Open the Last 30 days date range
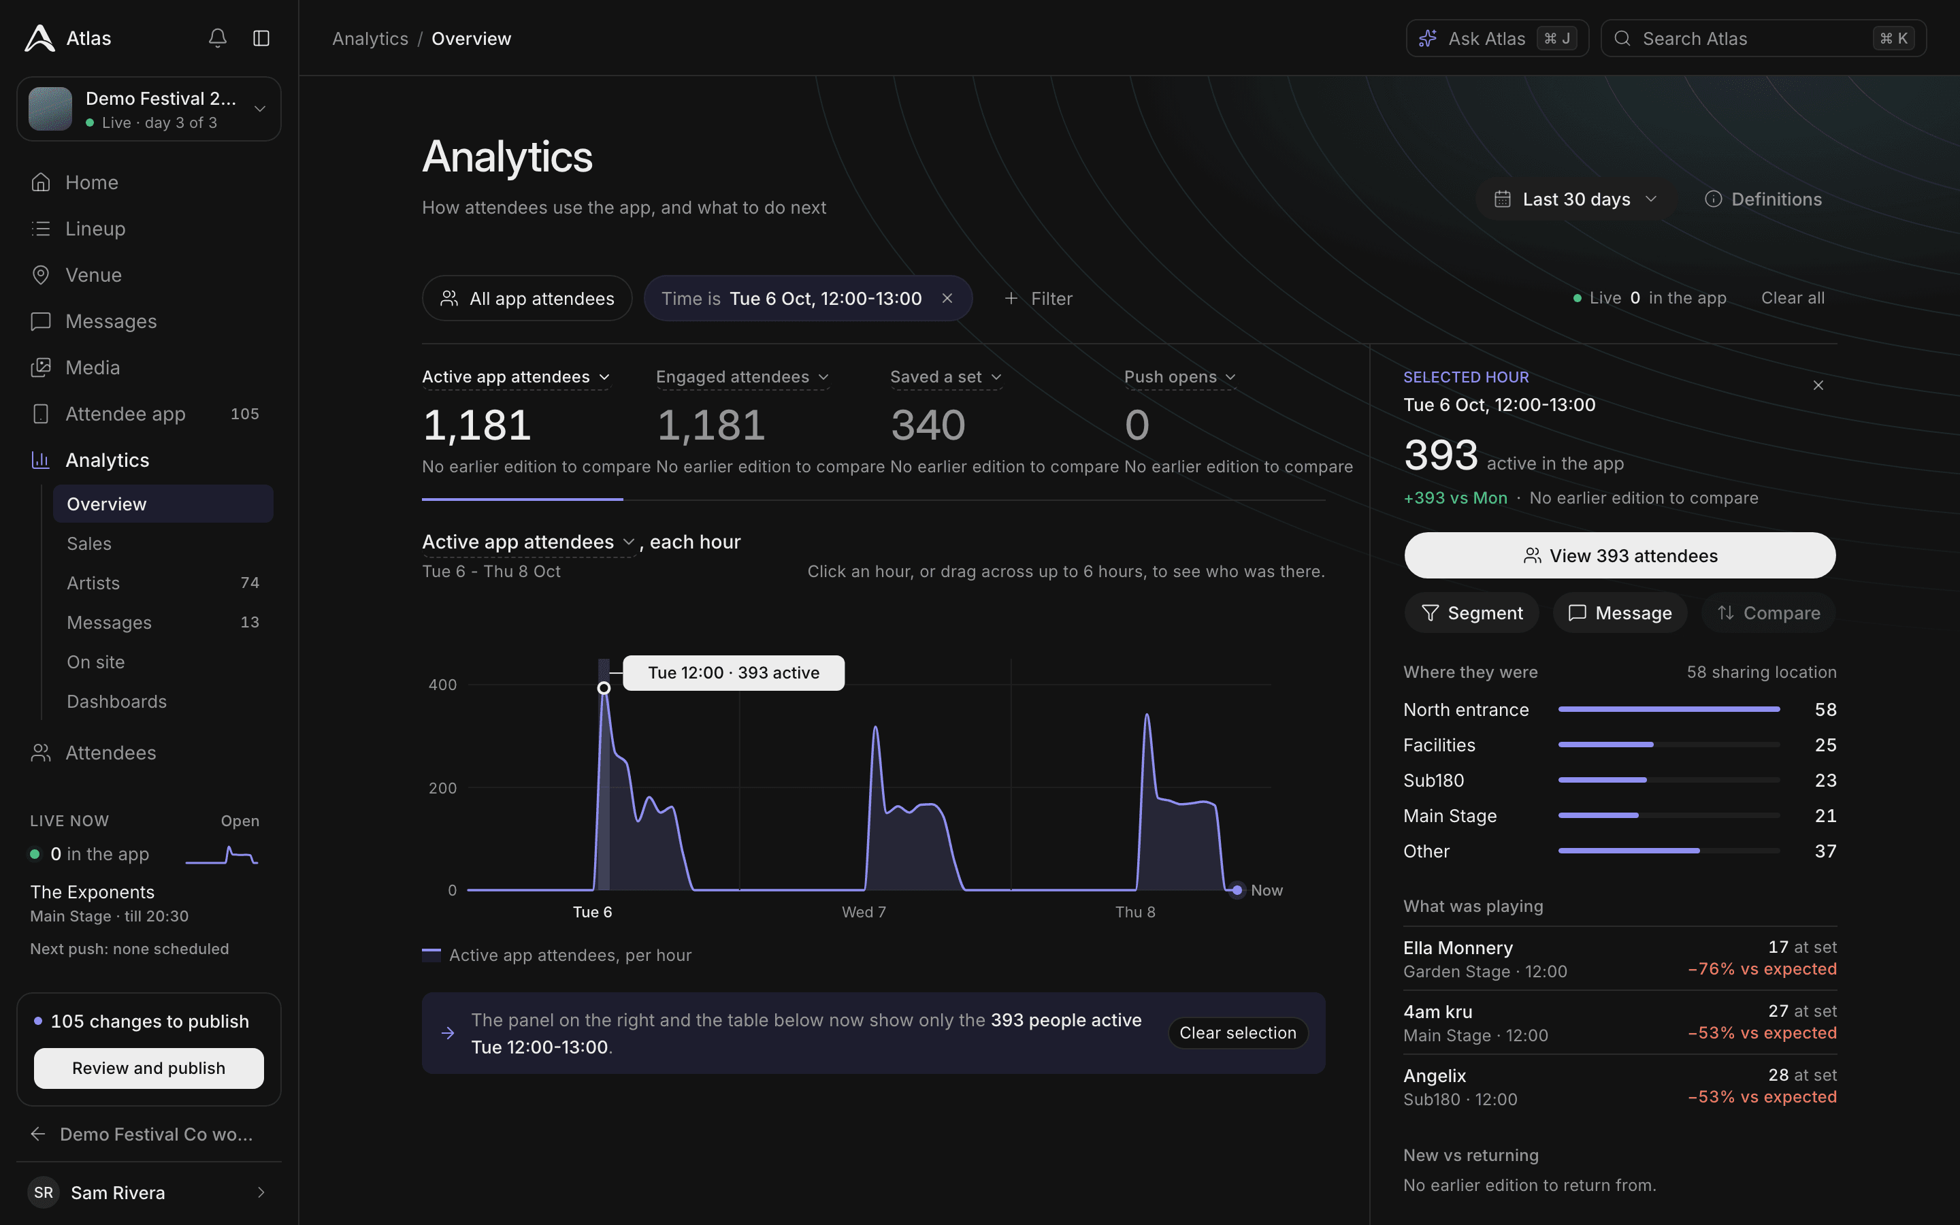The image size is (1960, 1225). point(1576,199)
